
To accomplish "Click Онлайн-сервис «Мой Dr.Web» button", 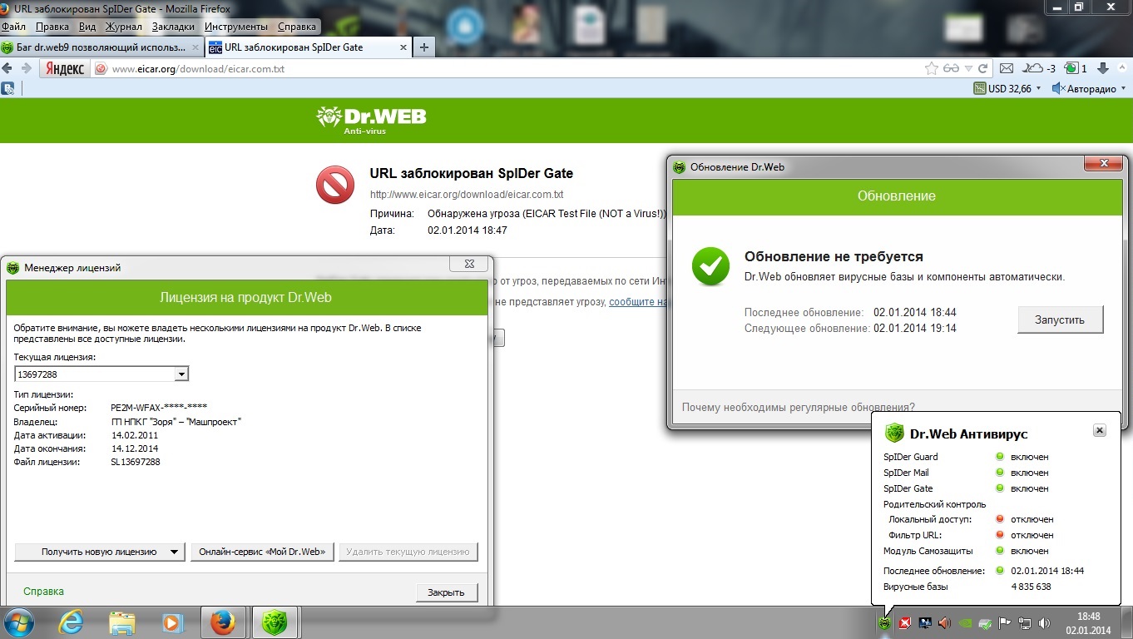I will pos(263,552).
